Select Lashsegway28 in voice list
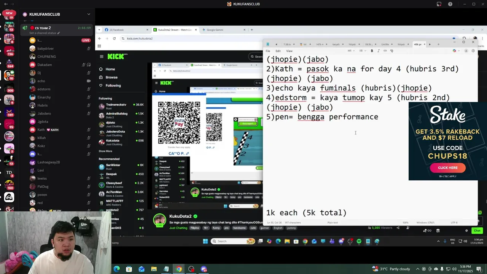Screen dimensions: 487x274 click(x=48, y=162)
